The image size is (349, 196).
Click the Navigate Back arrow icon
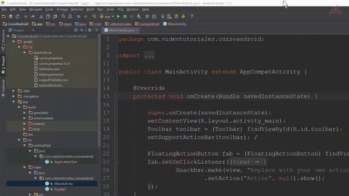[x=79, y=16]
